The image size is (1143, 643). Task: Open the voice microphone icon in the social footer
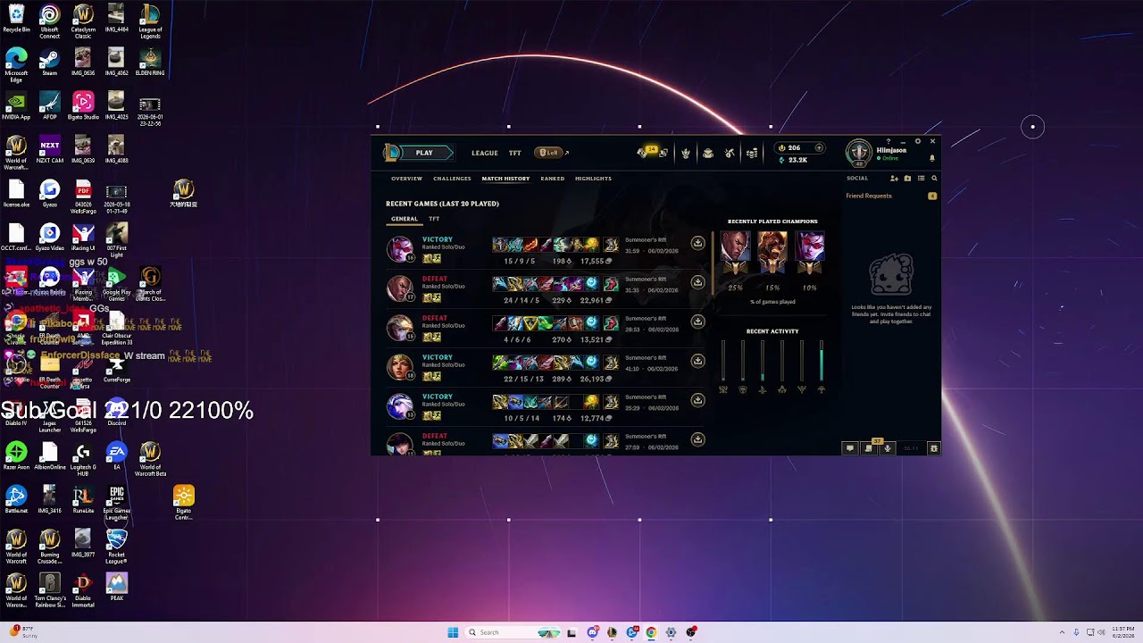pyautogui.click(x=887, y=448)
